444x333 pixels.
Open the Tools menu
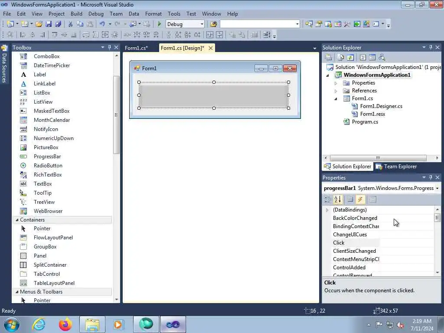coord(174,13)
